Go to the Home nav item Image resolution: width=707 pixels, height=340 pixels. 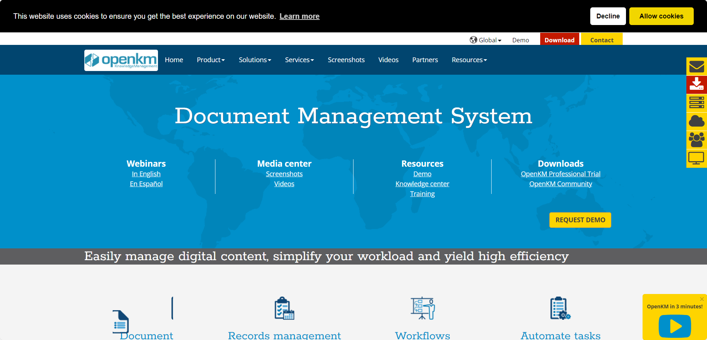[x=174, y=60]
